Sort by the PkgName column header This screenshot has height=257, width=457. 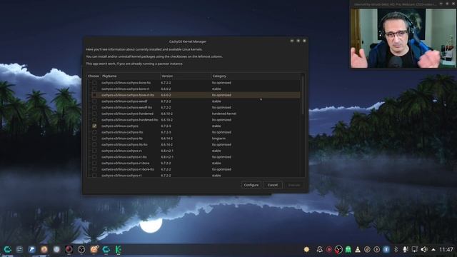(130, 76)
